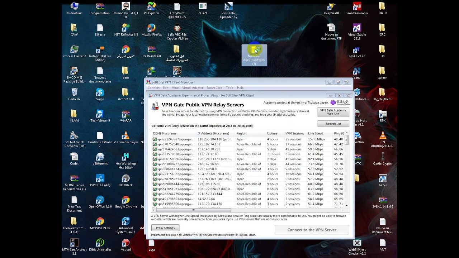Click the Refresh List button
The width and height of the screenshot is (459, 258).
tap(333, 124)
